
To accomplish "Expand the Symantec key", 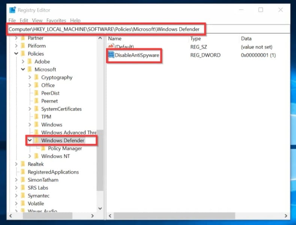I will tap(16, 196).
